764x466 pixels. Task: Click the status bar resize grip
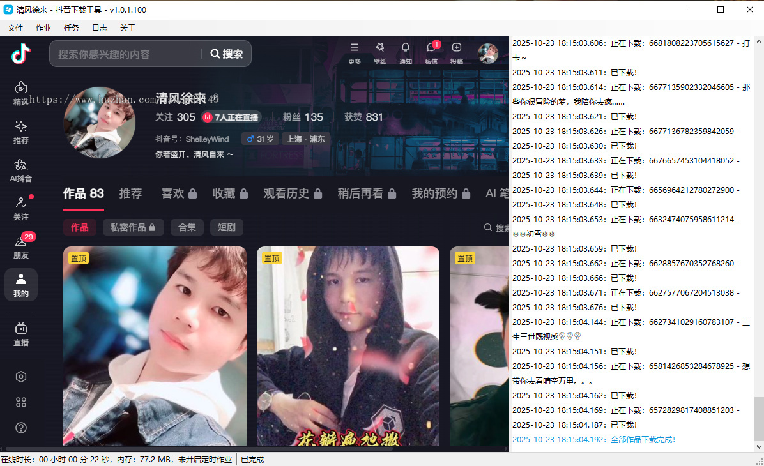pyautogui.click(x=760, y=462)
